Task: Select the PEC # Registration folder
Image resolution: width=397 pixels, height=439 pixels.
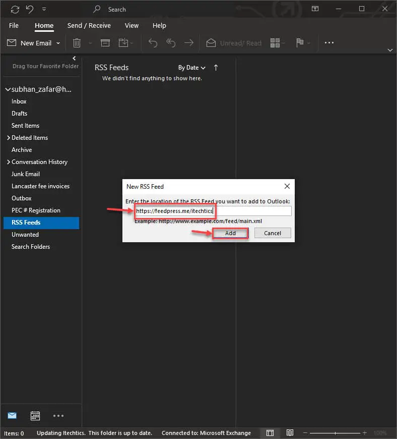Action: point(36,210)
